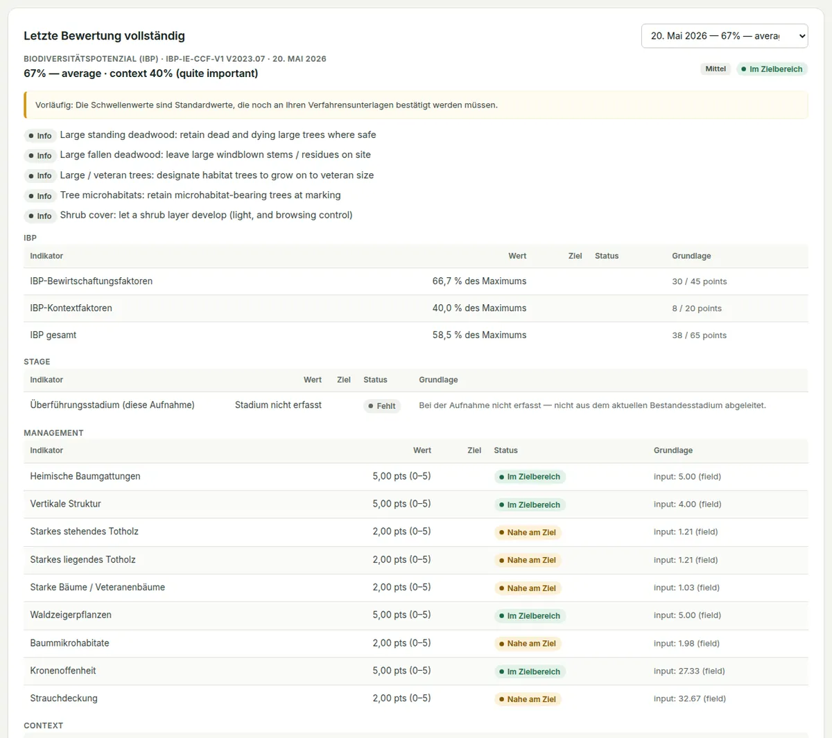Screen dimensions: 832x738
Task: Click the "Fehlt" status badge
Action: coord(382,407)
